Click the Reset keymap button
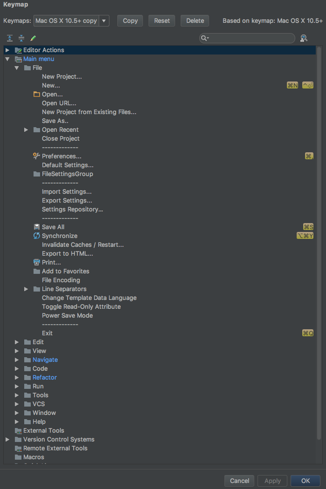The width and height of the screenshot is (326, 489). [161, 20]
